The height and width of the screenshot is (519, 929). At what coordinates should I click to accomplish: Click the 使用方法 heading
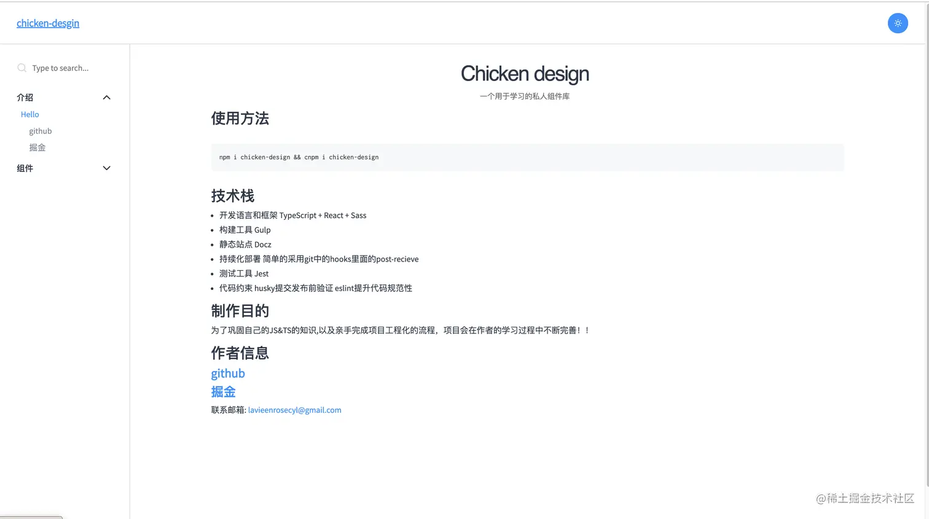point(240,119)
